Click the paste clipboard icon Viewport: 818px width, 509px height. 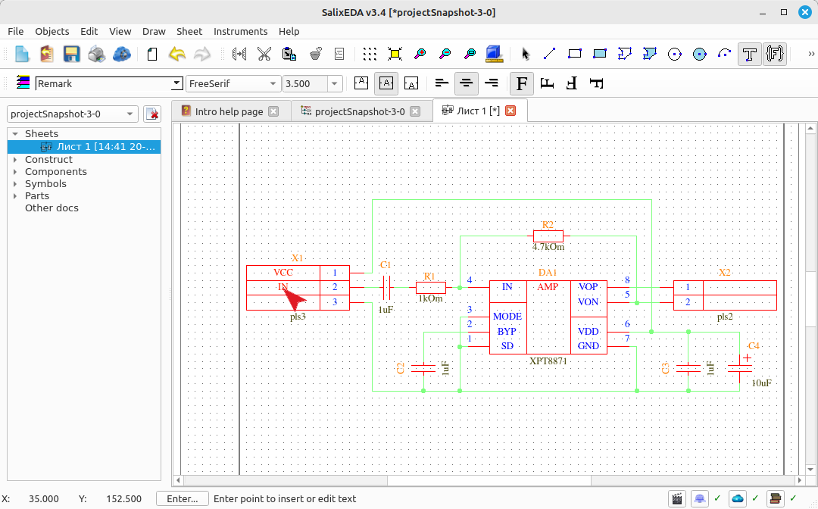[289, 54]
